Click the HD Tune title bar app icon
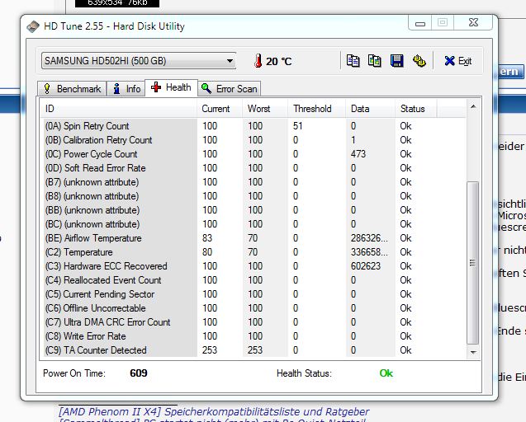This screenshot has width=526, height=422. (33, 26)
